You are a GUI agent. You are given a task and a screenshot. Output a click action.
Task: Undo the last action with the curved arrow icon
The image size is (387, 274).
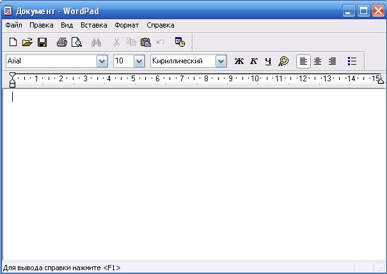point(161,42)
